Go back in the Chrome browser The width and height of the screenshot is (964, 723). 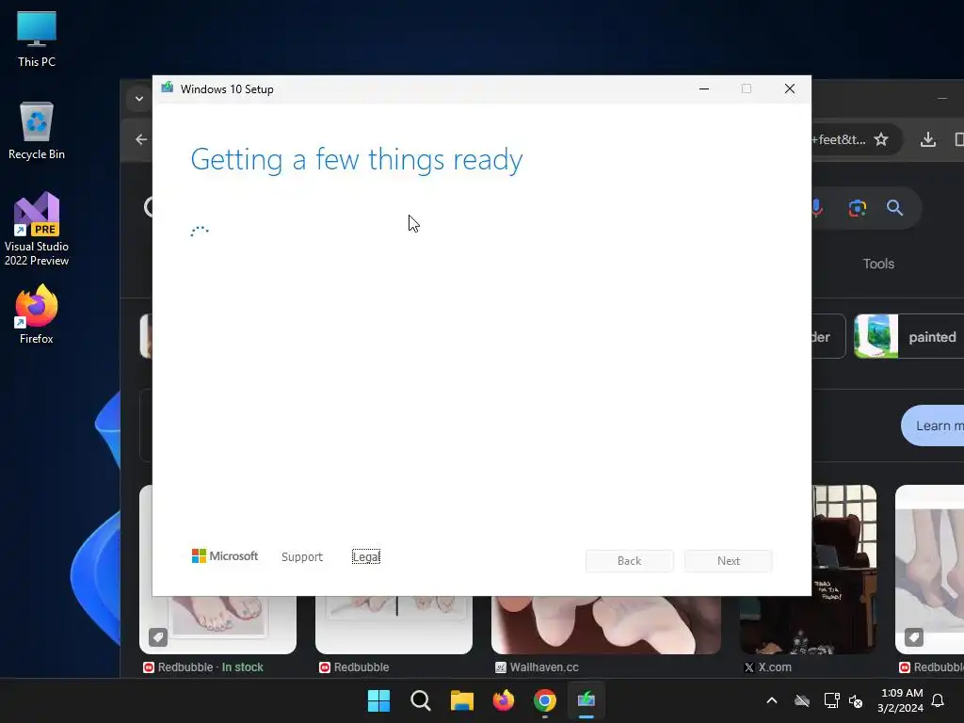141,139
